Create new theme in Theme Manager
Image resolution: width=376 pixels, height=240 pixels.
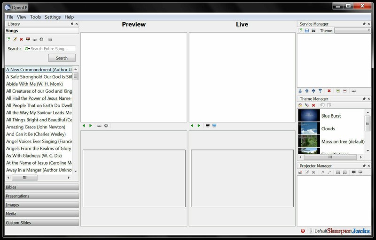(300, 105)
